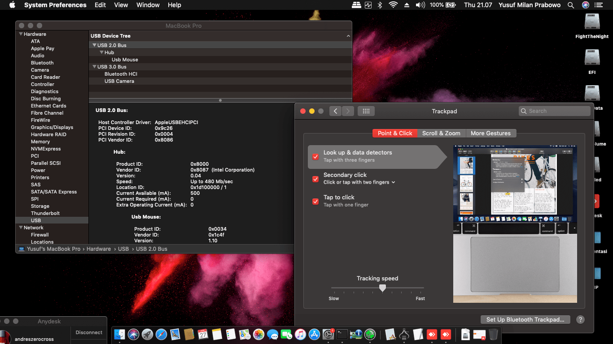The height and width of the screenshot is (344, 613).
Task: Switch to Scroll & Zoom tab
Action: (x=441, y=133)
